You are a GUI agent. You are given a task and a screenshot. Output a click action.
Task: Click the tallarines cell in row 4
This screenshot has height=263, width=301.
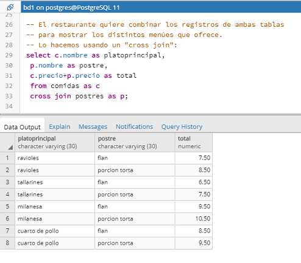tap(55, 194)
